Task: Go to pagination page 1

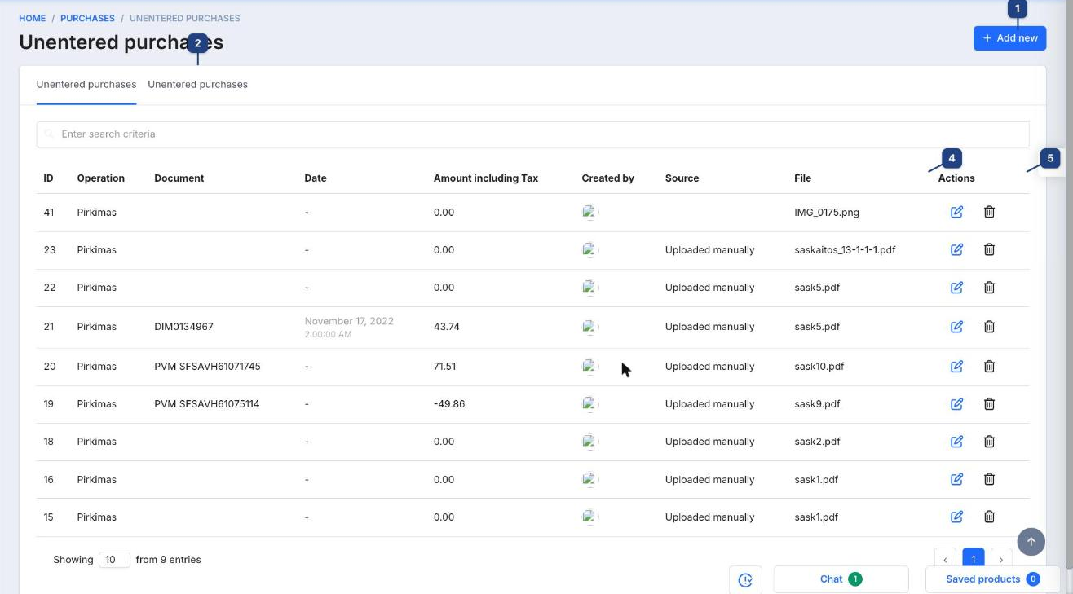Action: 974,559
